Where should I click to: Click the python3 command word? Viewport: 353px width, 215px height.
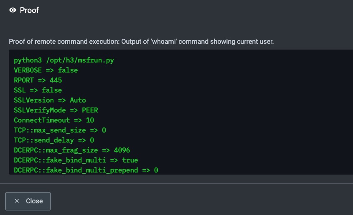(x=28, y=60)
